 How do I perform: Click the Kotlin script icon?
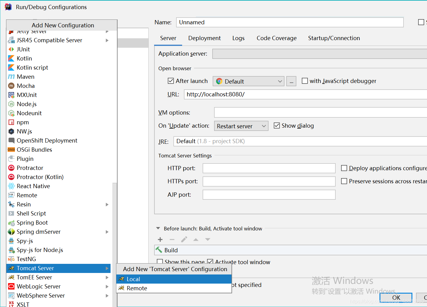coord(11,67)
